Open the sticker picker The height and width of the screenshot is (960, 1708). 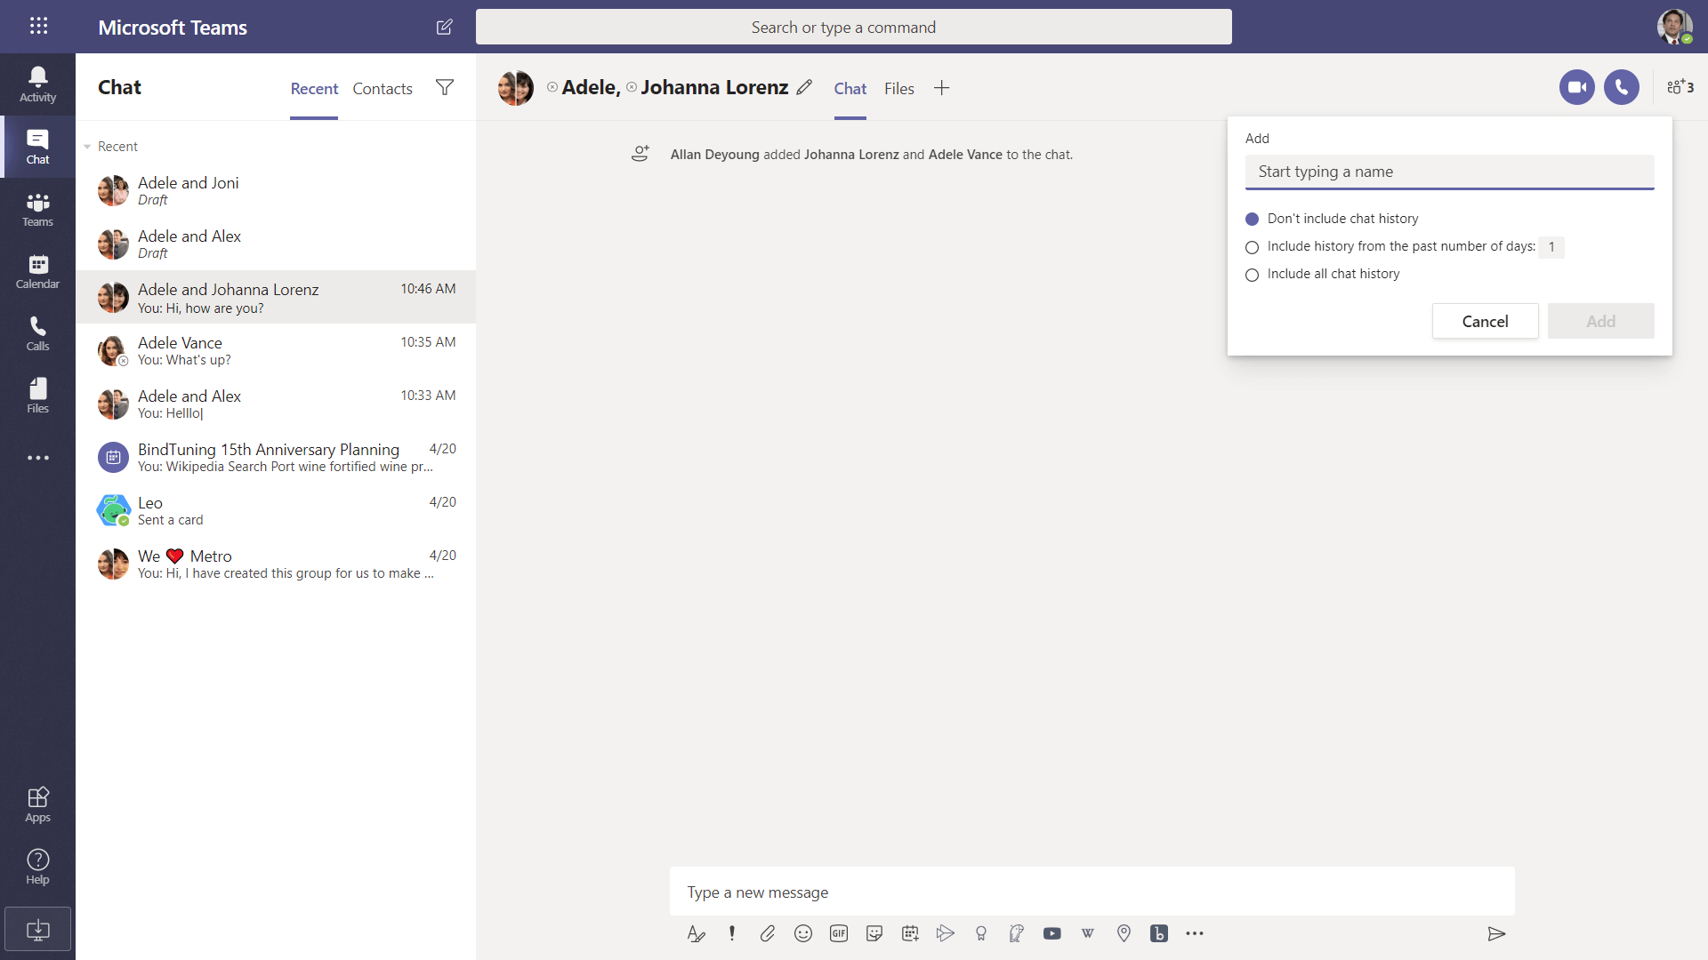(x=874, y=933)
